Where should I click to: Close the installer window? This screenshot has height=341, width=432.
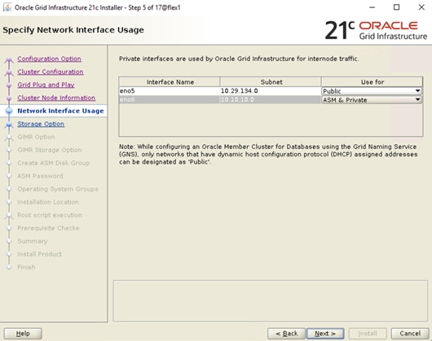[x=421, y=7]
